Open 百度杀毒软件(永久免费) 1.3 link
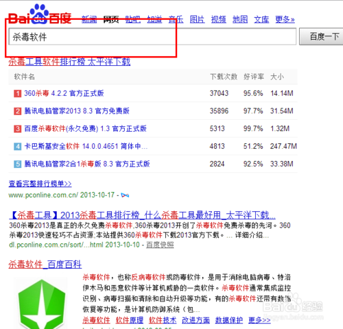 85,129
